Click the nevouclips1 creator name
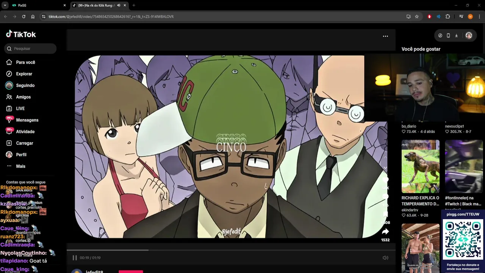485x273 pixels. 455,126
